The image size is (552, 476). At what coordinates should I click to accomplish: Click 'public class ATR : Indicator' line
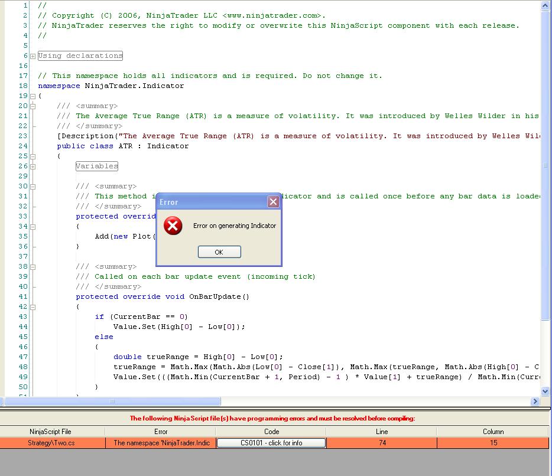click(123, 146)
